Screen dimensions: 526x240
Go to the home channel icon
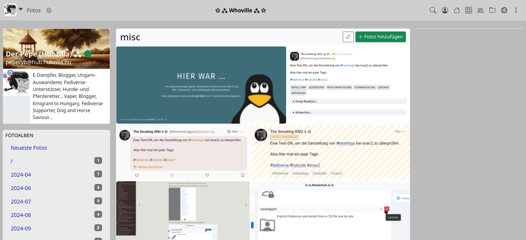point(457,10)
